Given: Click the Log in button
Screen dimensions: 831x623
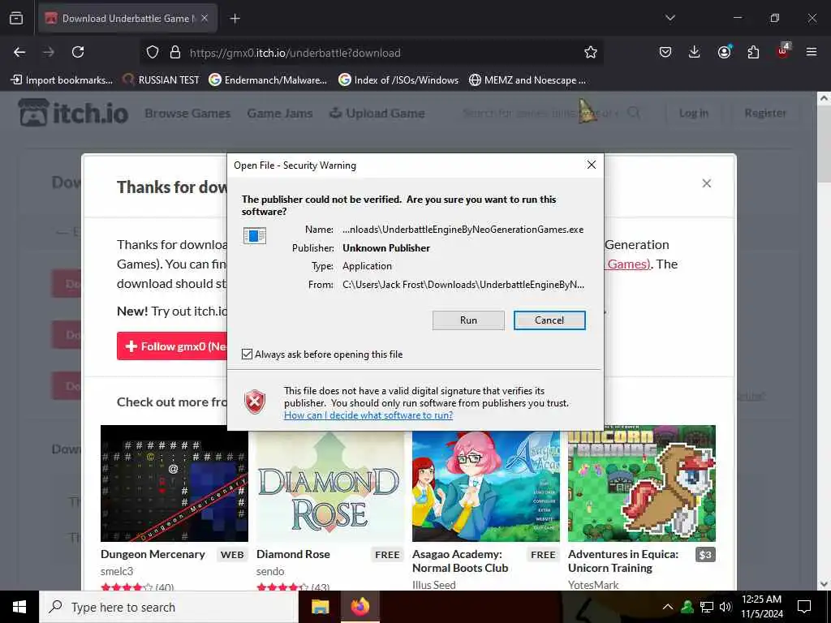Looking at the screenshot, I should pos(694,113).
